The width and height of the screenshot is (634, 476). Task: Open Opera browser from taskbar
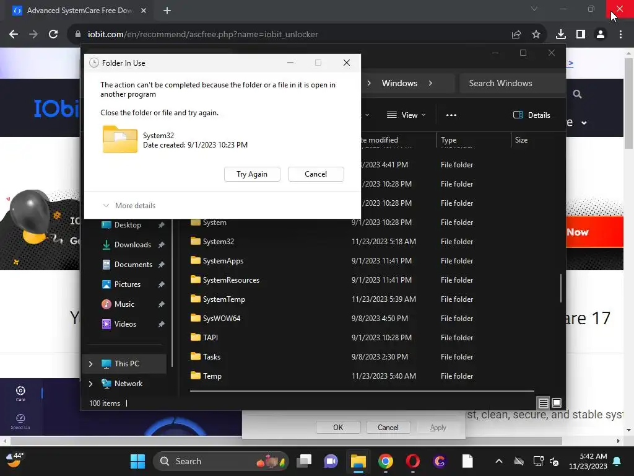click(x=413, y=461)
